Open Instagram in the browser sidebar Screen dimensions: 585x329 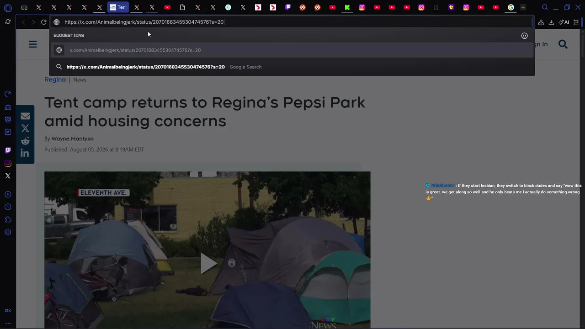tap(8, 163)
